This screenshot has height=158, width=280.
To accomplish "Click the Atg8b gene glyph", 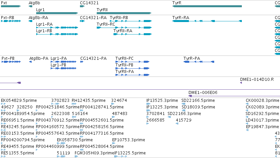I will pyautogui.click(x=30, y=6).
